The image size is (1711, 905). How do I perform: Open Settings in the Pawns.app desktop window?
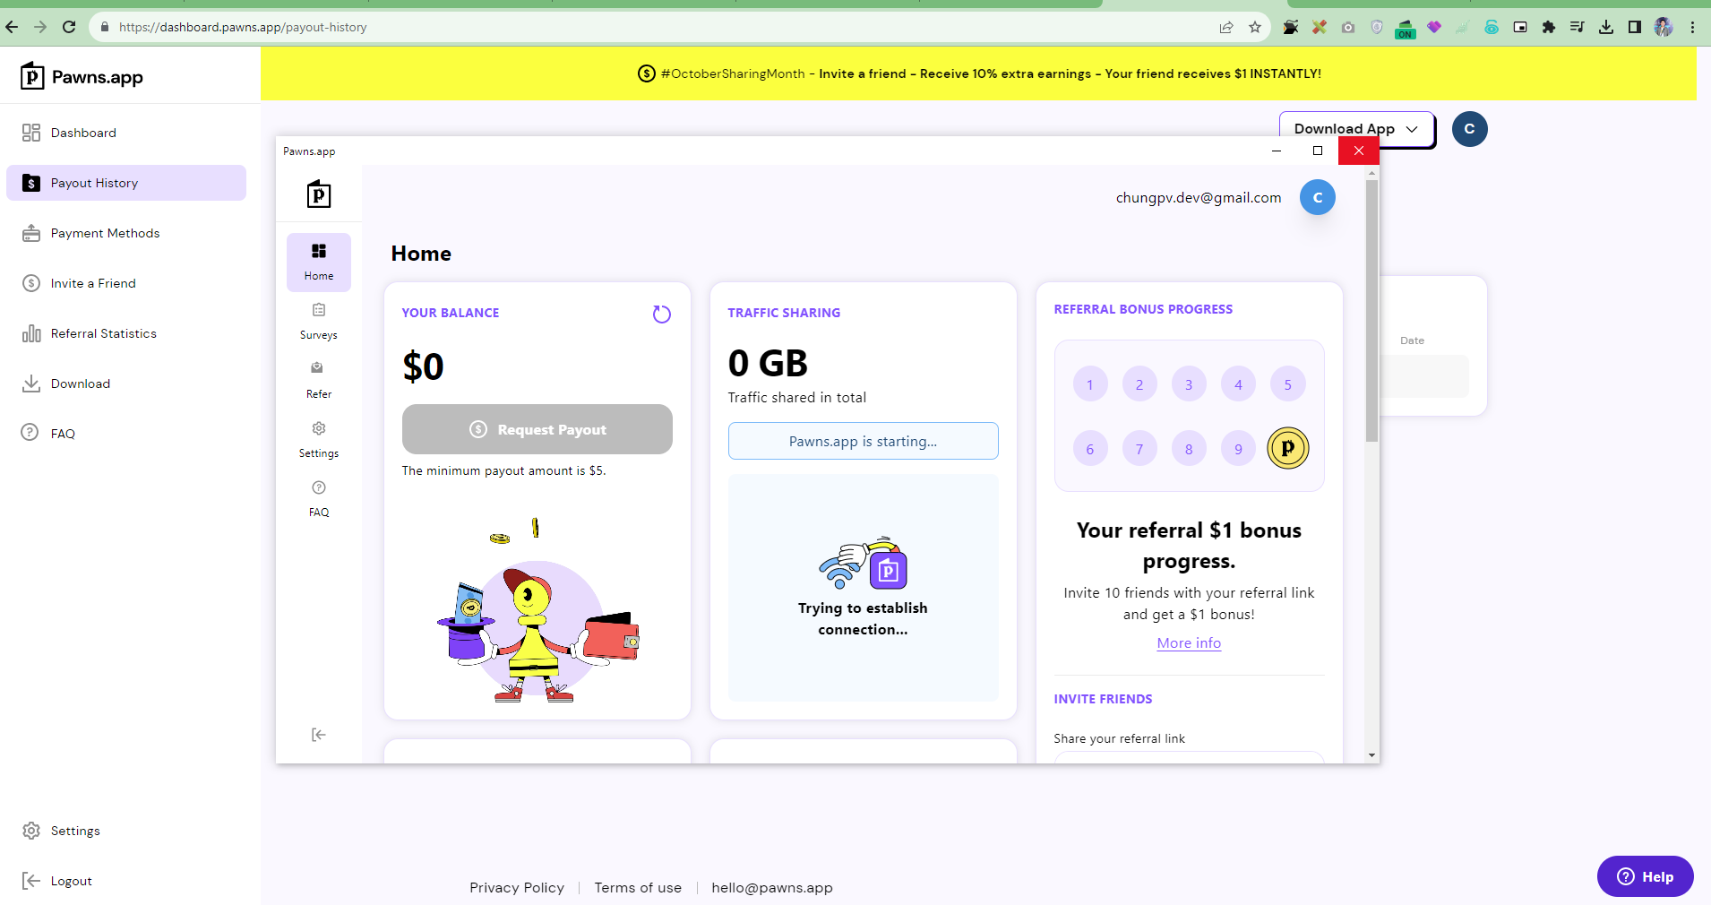click(x=319, y=439)
